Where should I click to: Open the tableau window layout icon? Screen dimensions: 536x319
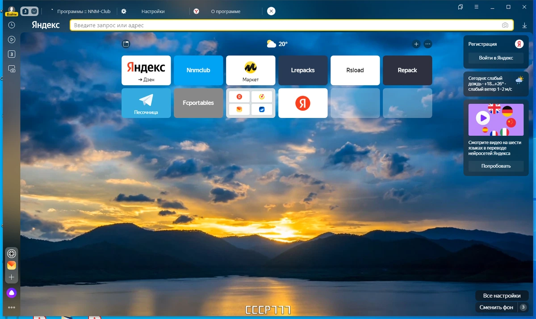pyautogui.click(x=126, y=44)
